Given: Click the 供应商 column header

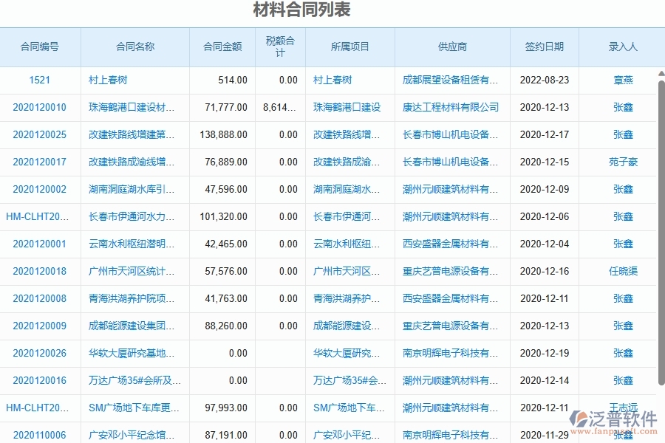Looking at the screenshot, I should tap(451, 47).
